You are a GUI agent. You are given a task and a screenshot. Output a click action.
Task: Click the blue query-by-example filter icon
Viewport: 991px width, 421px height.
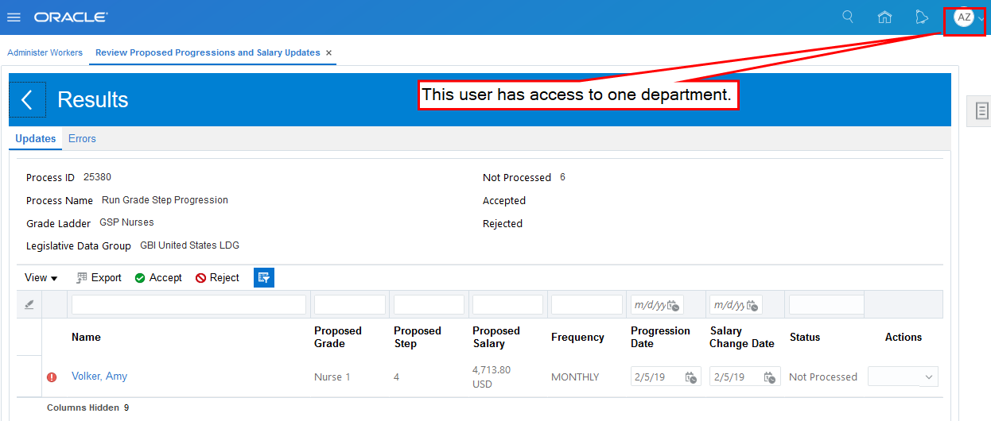point(264,277)
